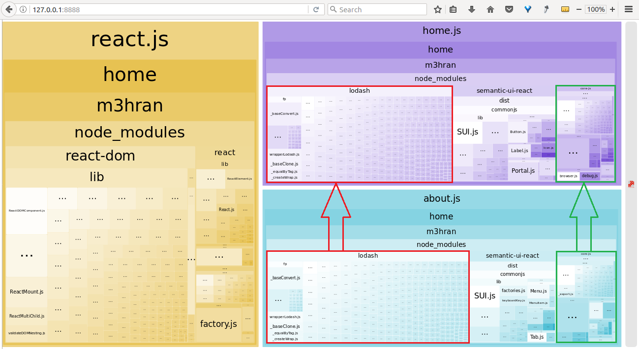Select SUI.js in home.js bundle
639x349 pixels.
[x=467, y=132]
